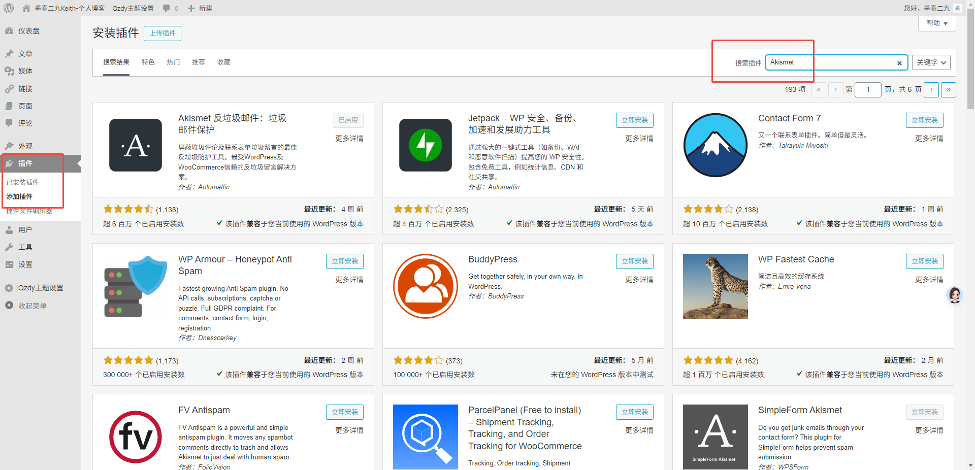The height and width of the screenshot is (470, 975).
Task: Click the 搜索插件 input field
Action: (x=837, y=62)
